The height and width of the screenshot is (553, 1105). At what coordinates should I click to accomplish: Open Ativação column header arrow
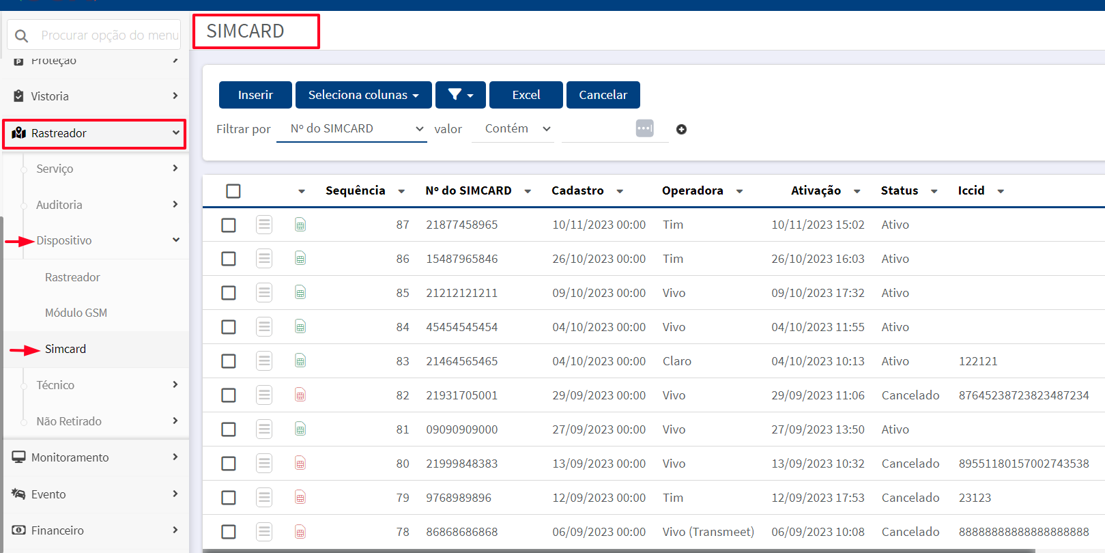point(857,191)
